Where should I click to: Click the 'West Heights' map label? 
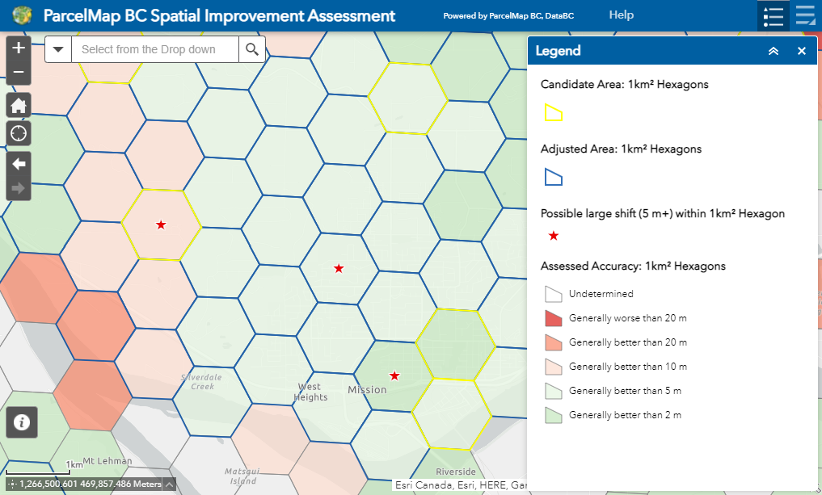coord(310,392)
